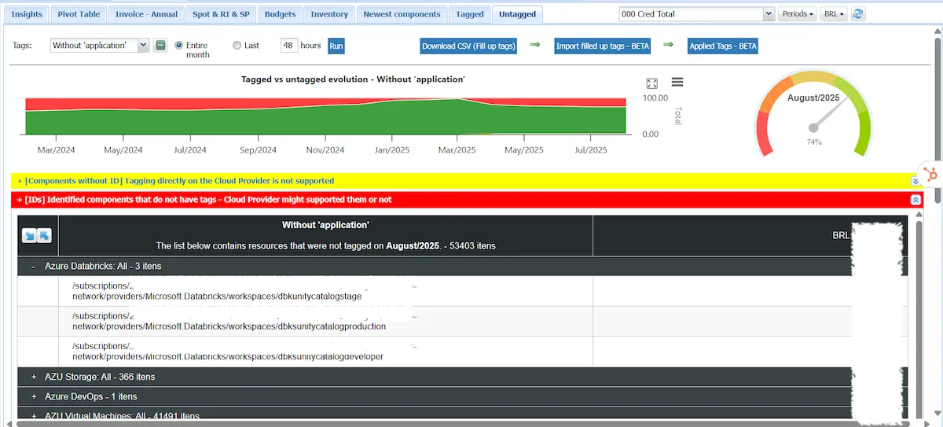Click the refresh icon beside BRL
Viewport: 943px width, 427px height.
coord(858,14)
